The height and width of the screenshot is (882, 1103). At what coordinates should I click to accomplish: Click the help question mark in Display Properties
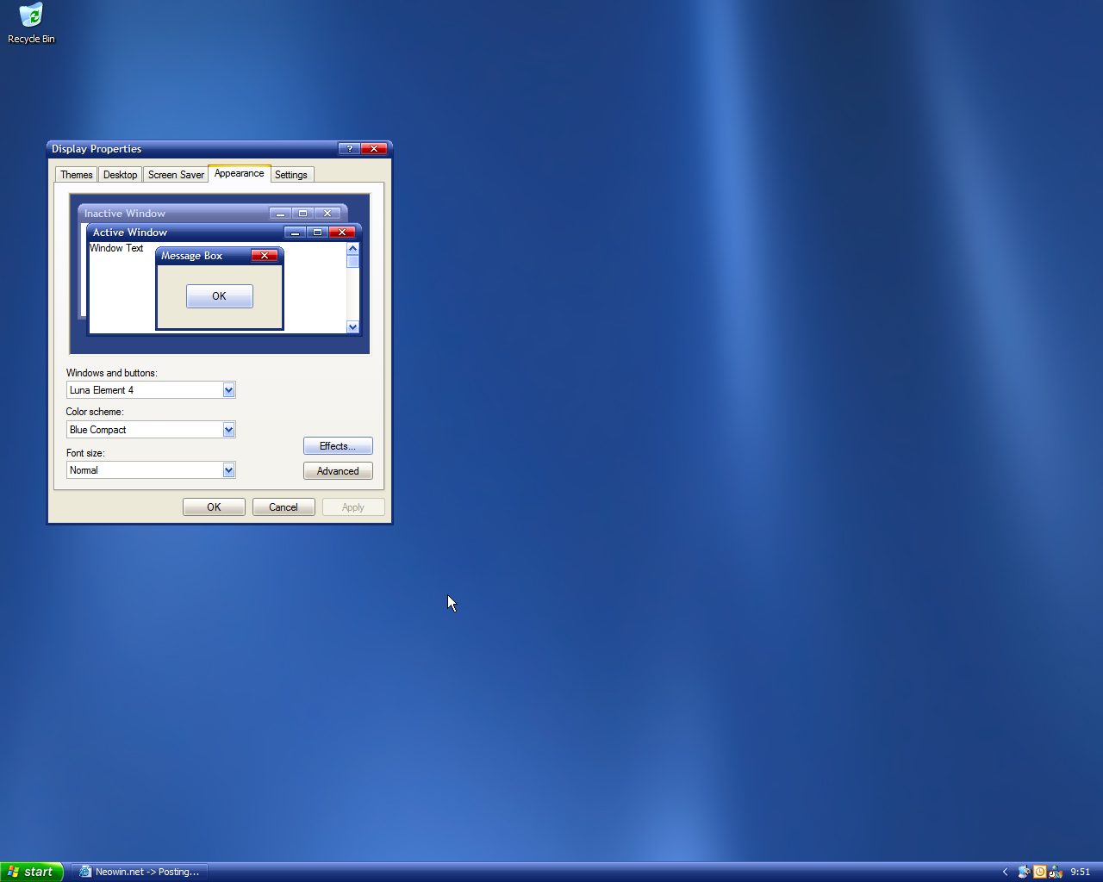point(349,148)
